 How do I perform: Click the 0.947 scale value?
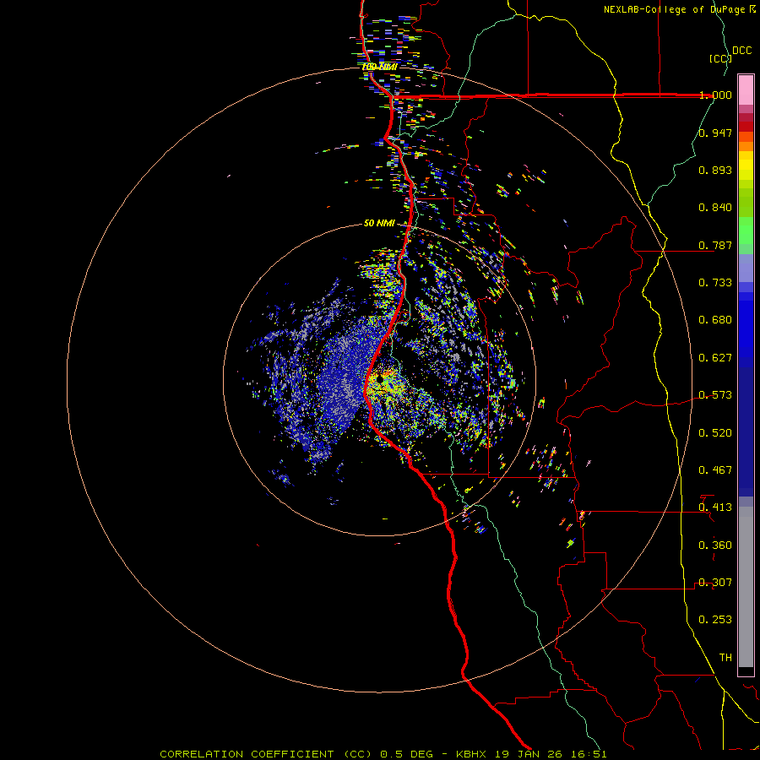(715, 133)
